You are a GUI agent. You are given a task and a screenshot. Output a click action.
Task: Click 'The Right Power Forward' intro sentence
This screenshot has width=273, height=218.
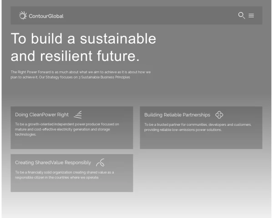point(81,72)
